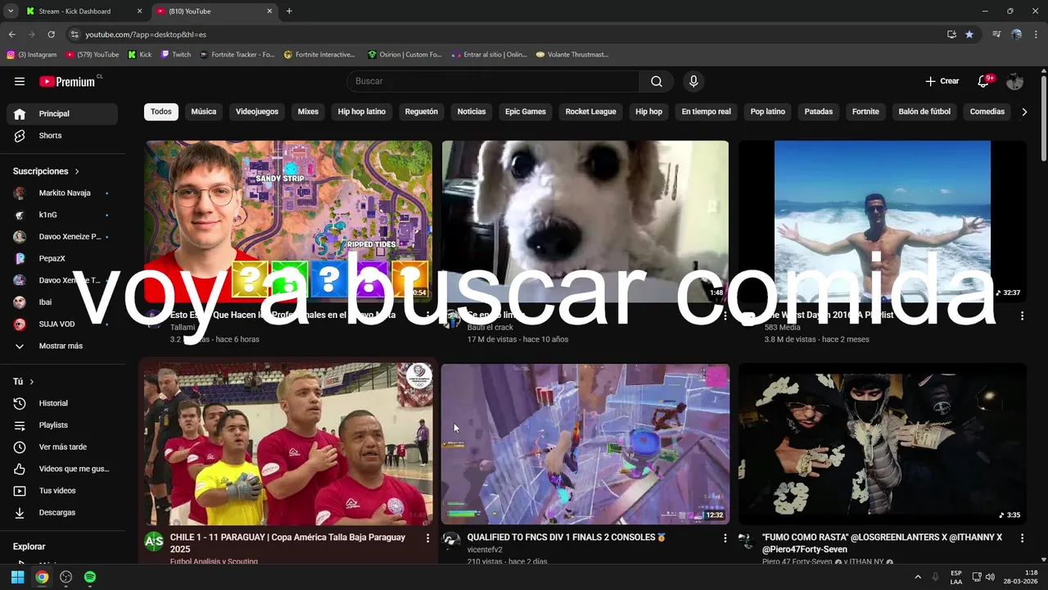
Task: Open a new browser tab
Action: (289, 11)
